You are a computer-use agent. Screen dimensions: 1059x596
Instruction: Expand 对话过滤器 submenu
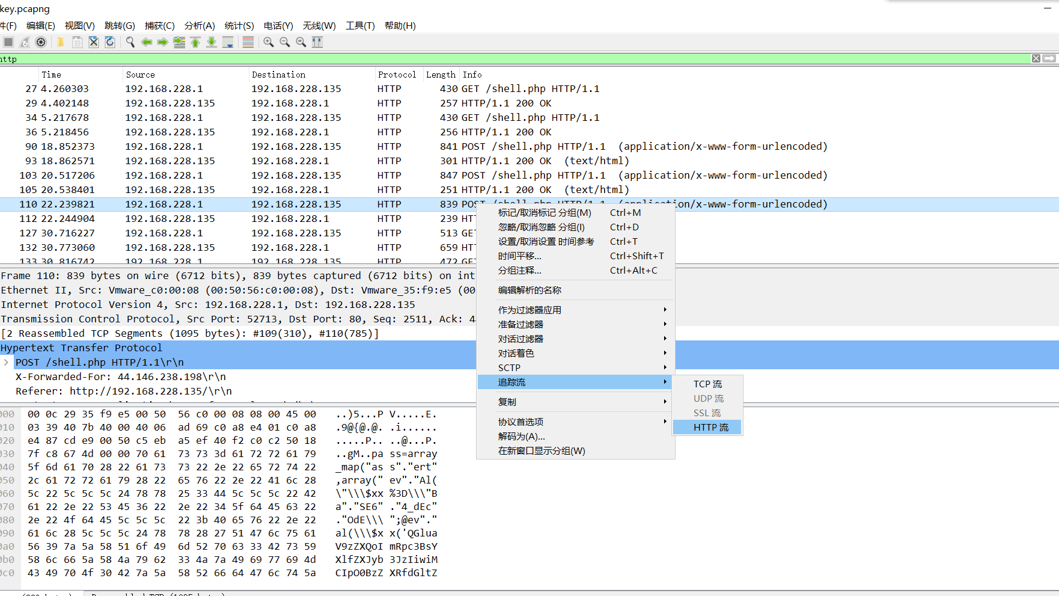[576, 339]
